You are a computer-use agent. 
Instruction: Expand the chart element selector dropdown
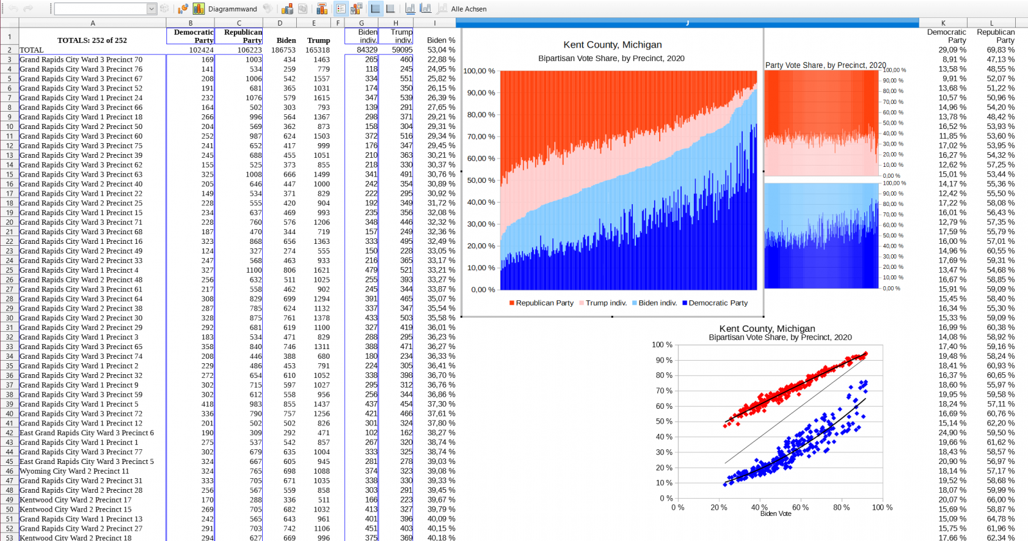click(152, 9)
